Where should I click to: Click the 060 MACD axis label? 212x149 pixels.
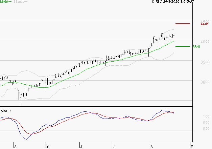(x=206, y=123)
